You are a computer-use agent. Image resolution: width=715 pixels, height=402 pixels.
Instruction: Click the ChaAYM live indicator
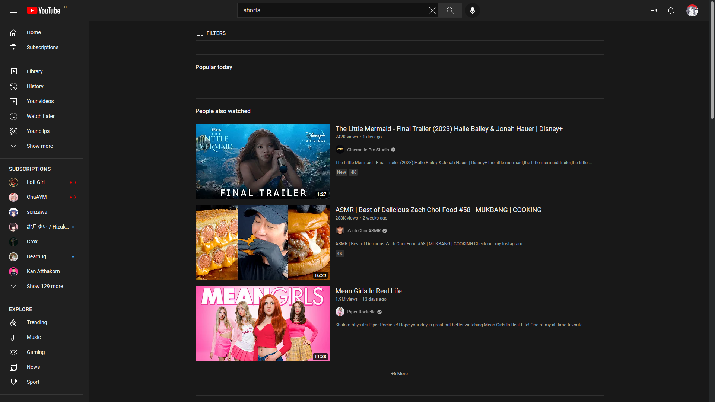pos(73,197)
